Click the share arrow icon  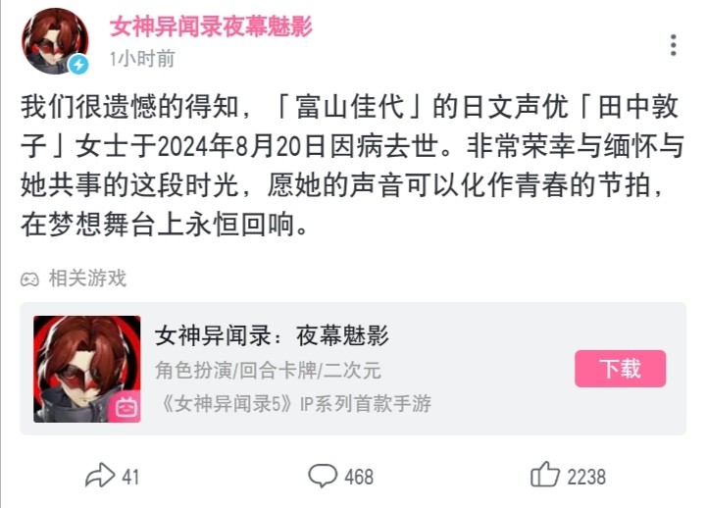(x=100, y=475)
